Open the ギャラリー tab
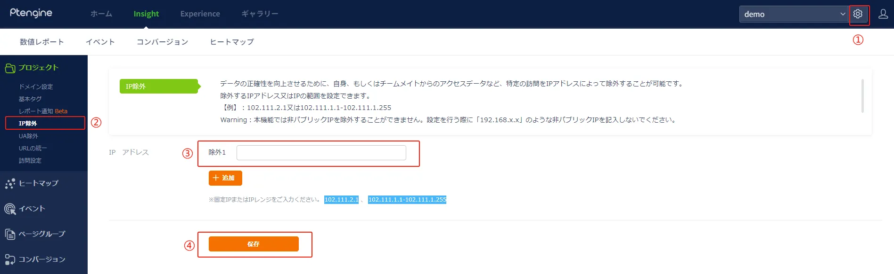 [x=260, y=14]
